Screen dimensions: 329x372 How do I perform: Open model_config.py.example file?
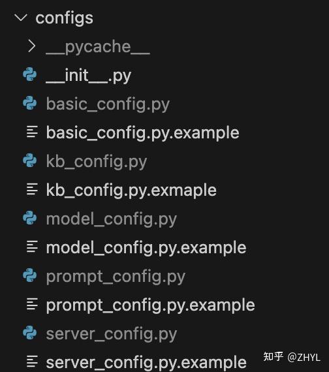click(146, 248)
